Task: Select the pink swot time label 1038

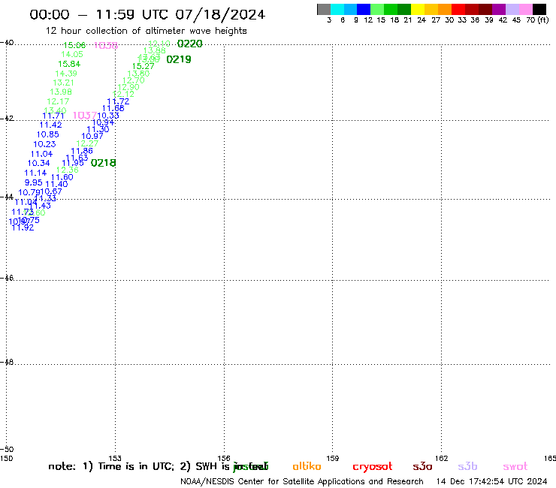Action: pos(106,45)
